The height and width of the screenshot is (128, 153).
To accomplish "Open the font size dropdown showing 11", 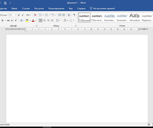I will click(15, 15).
